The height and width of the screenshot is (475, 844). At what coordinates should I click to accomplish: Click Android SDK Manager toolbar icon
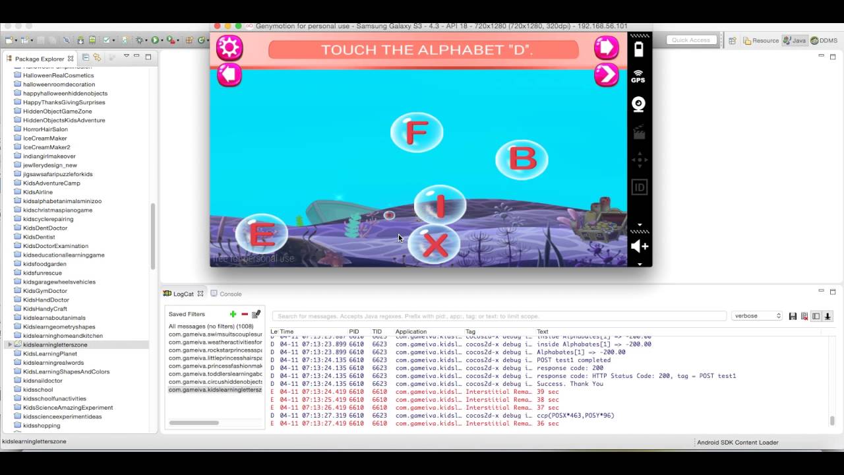pos(80,40)
